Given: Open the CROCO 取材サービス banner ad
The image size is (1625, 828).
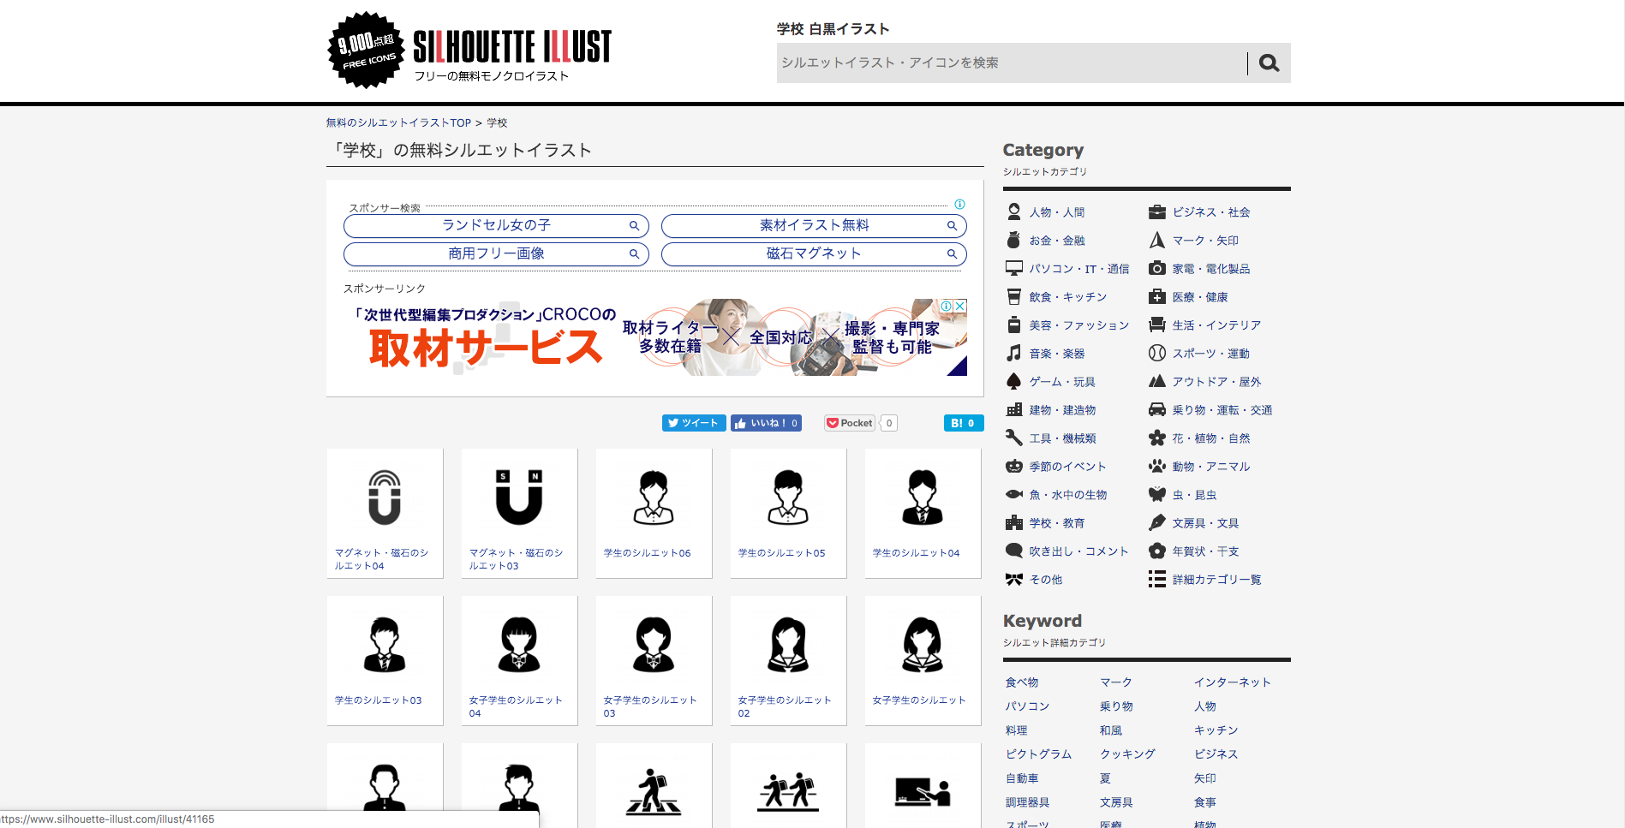Looking at the screenshot, I should pyautogui.click(x=654, y=337).
